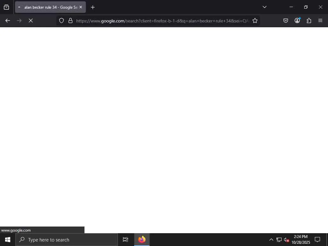Go back one page
Screen dimensions: 328x246
pos(8,20)
